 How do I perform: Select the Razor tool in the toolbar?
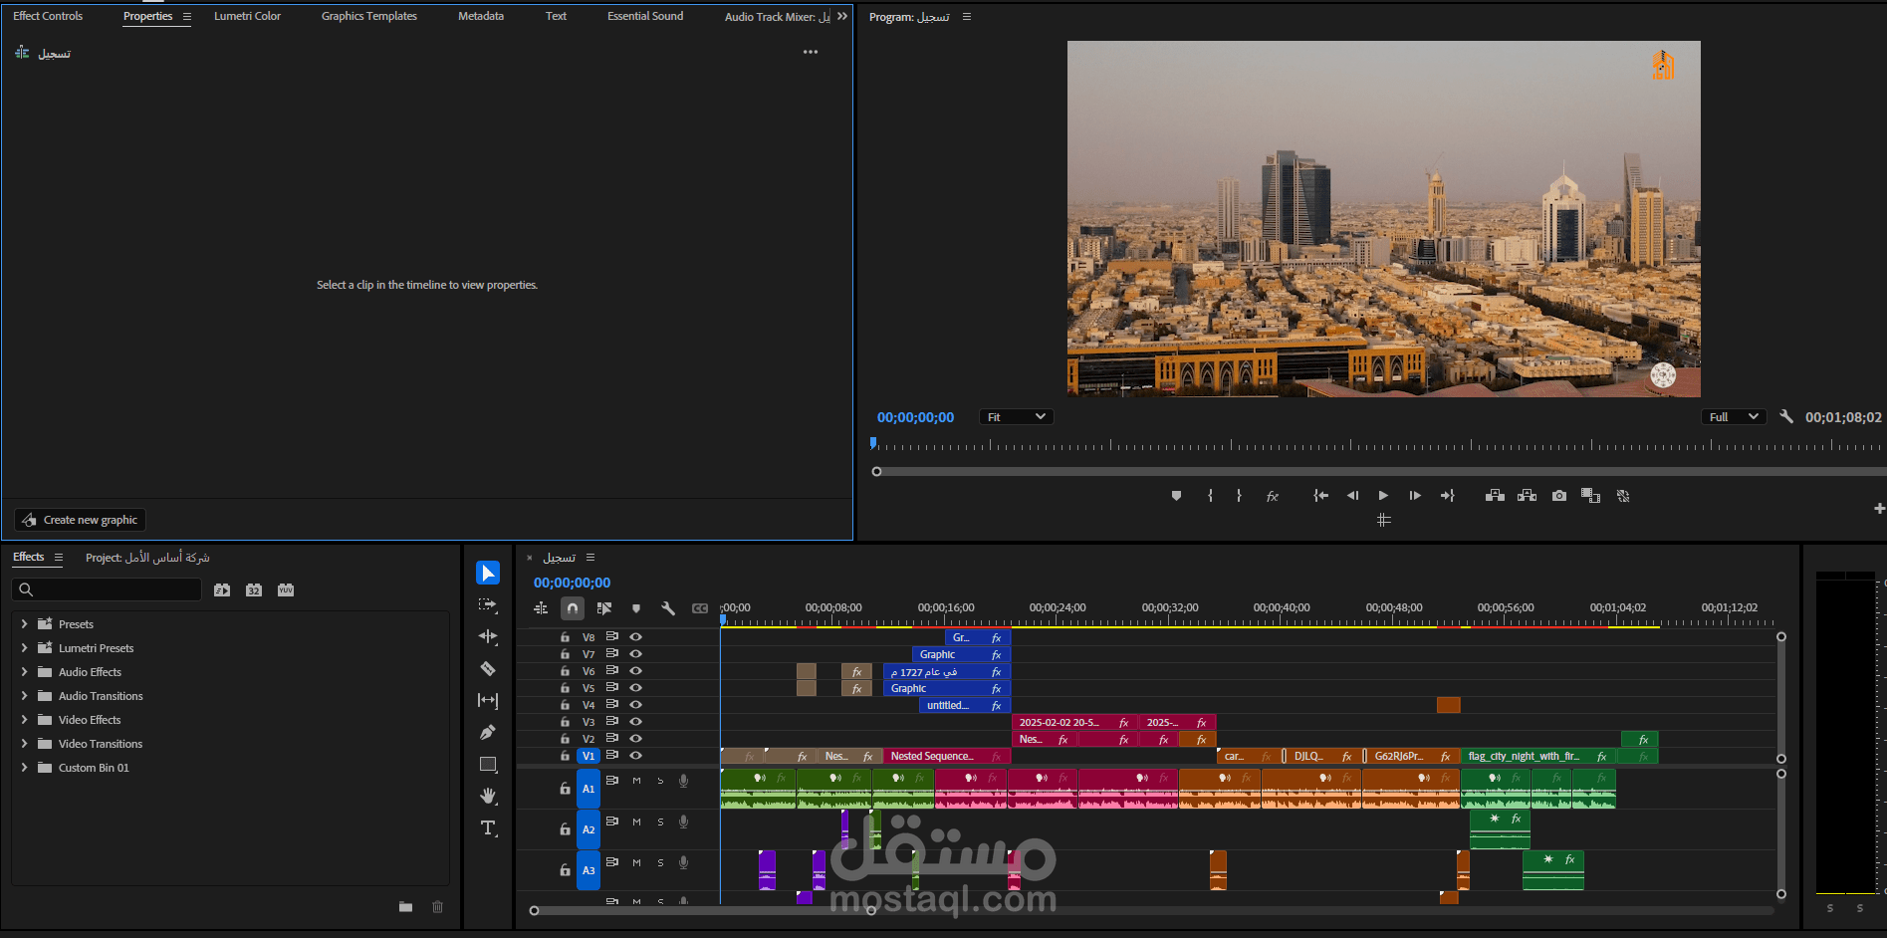coord(488,669)
